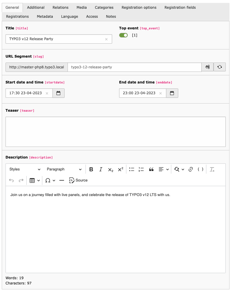Insert a numbered list
Screen dimensions: 233x292
tap(141, 169)
